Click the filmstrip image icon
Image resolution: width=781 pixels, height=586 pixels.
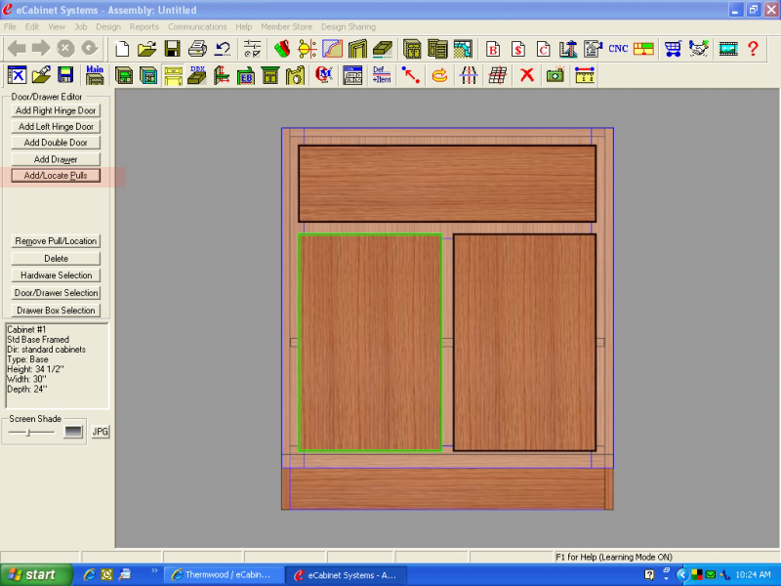728,49
